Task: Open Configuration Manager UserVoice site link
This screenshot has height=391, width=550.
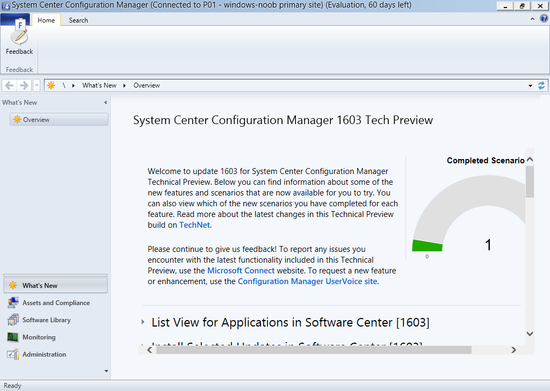Action: (x=308, y=281)
